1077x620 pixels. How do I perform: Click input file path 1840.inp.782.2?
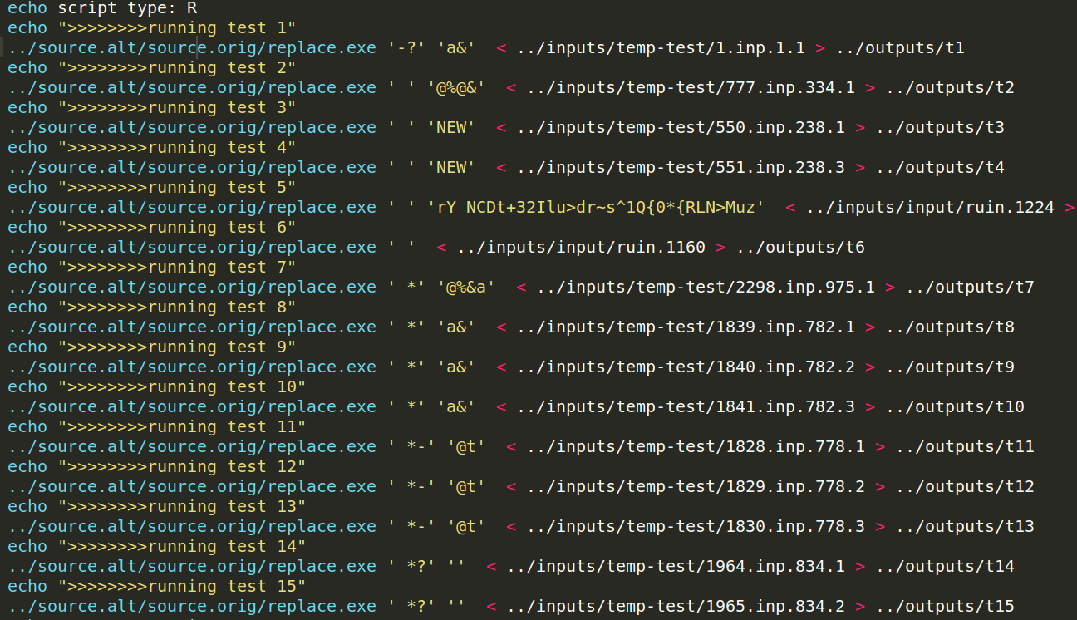(686, 367)
